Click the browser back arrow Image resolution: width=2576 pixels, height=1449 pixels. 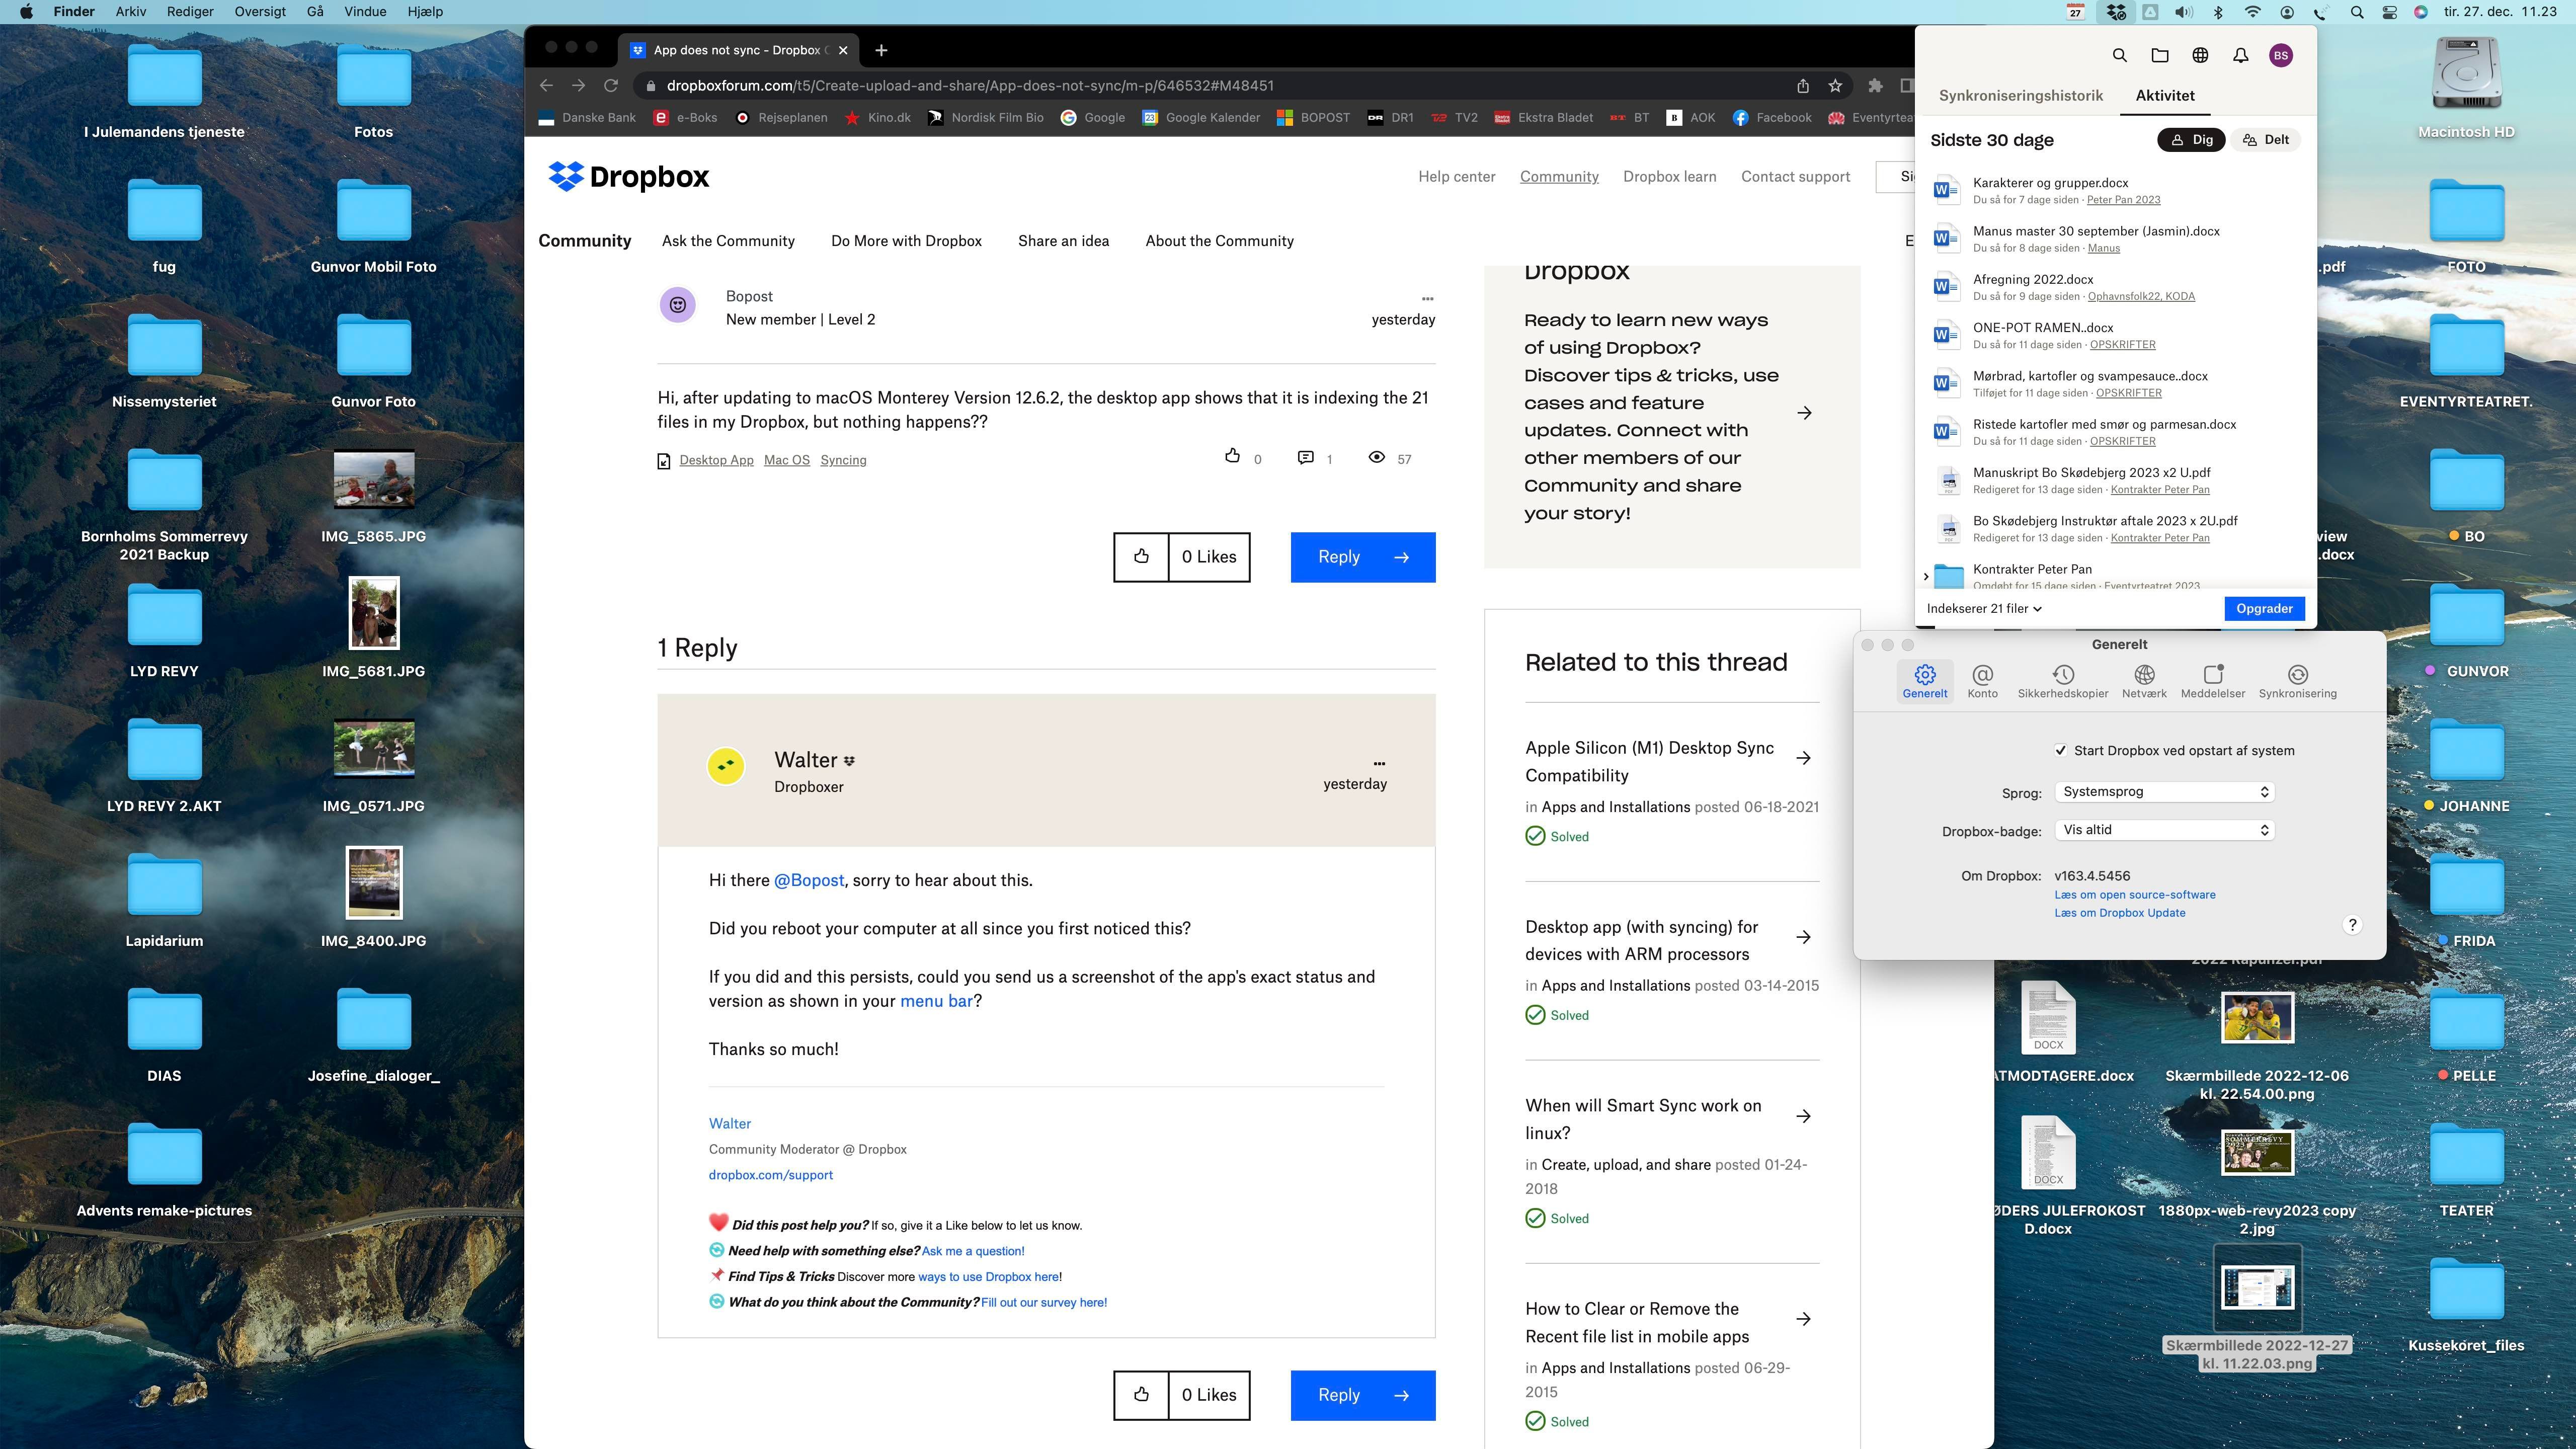(x=546, y=86)
